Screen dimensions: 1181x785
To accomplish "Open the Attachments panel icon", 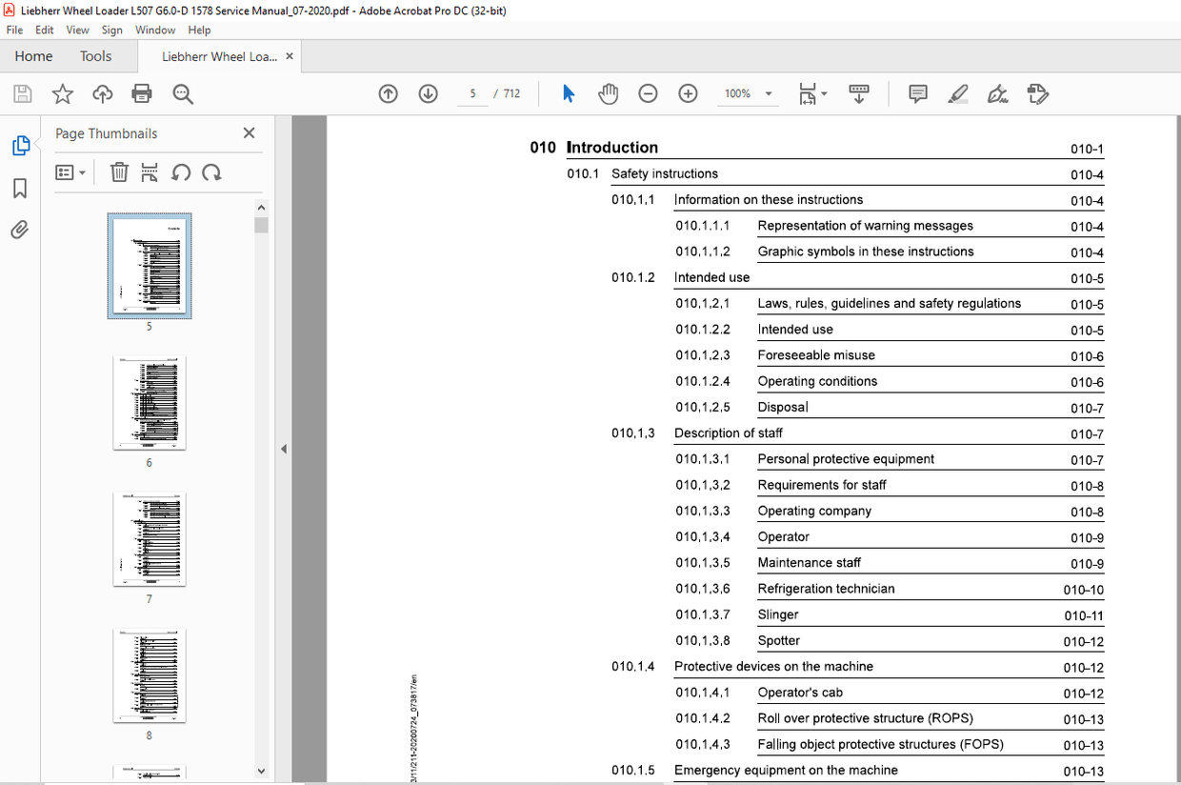I will 21,229.
